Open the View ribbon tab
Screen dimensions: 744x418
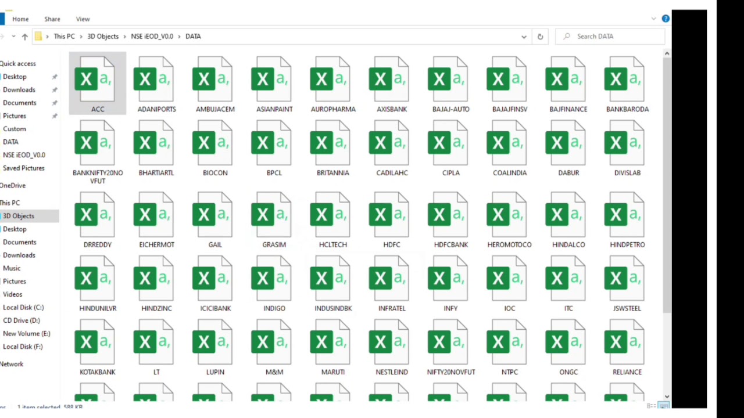tap(83, 19)
